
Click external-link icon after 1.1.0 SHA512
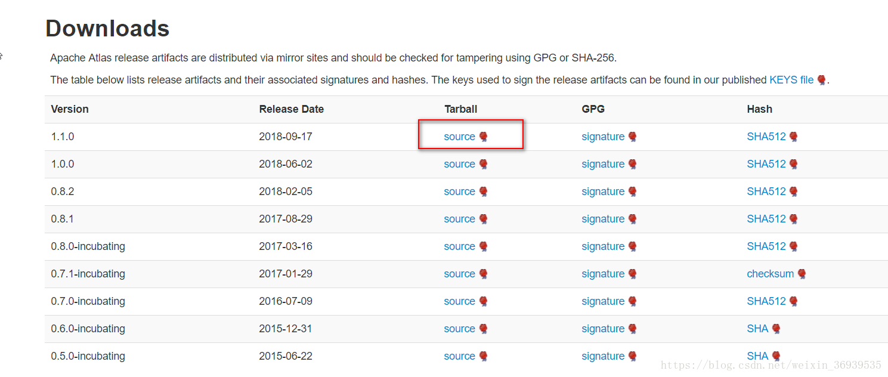point(793,137)
